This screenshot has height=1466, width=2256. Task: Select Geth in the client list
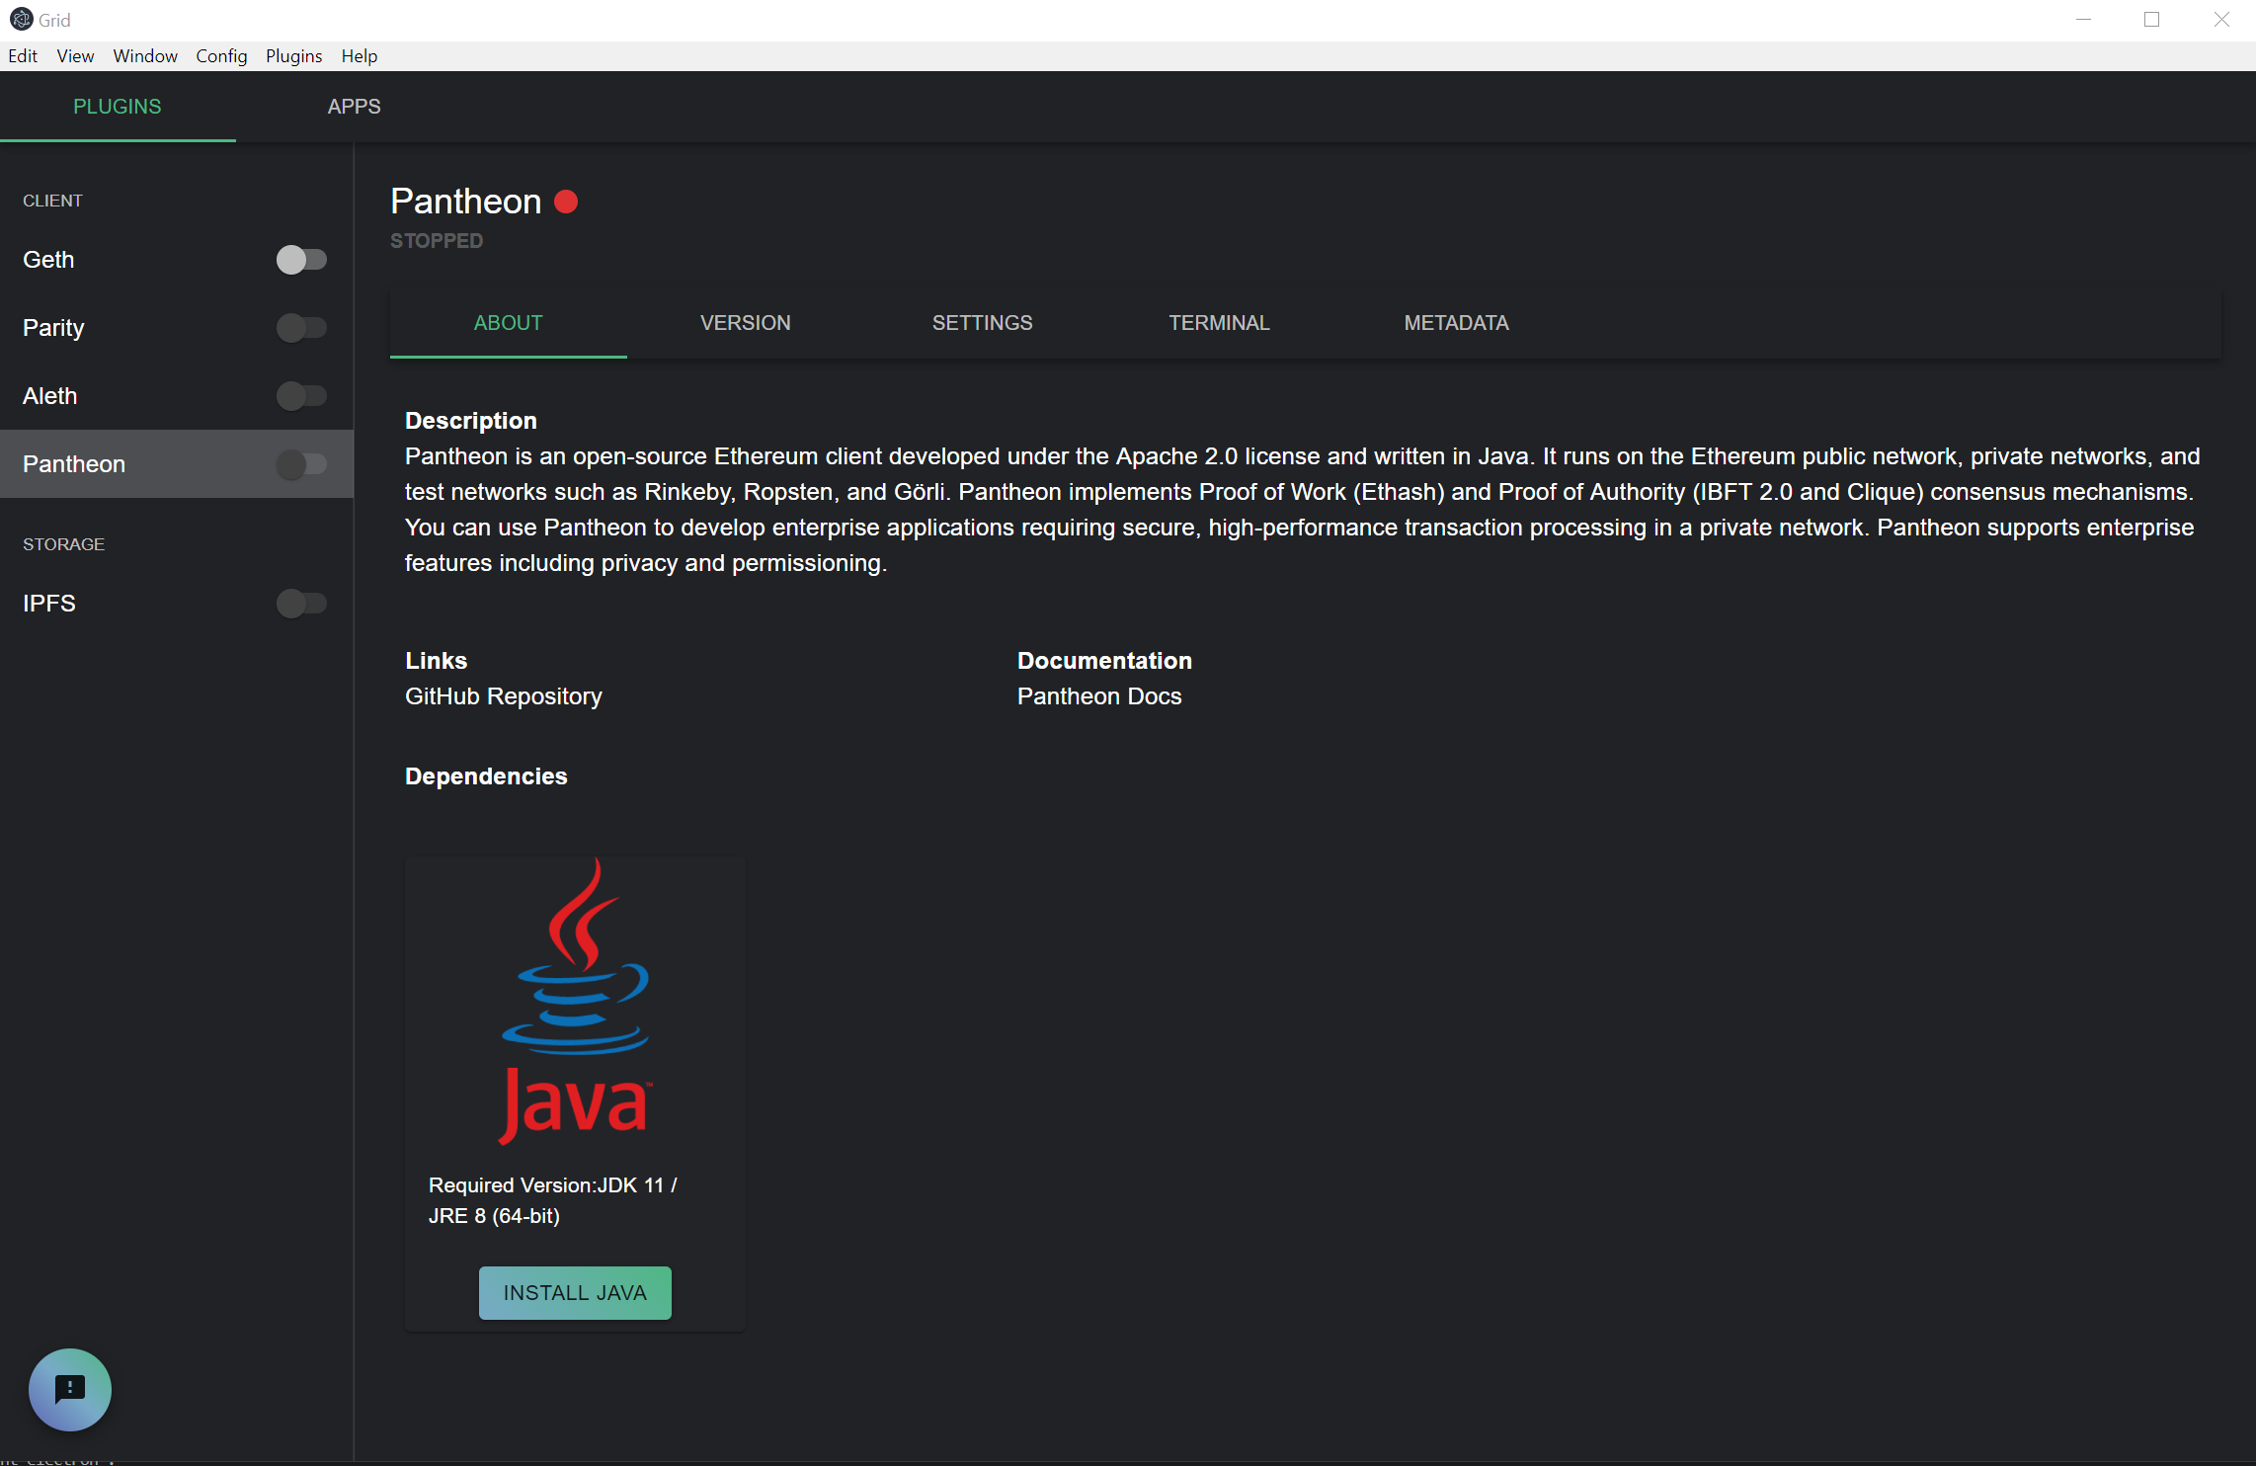(x=49, y=260)
